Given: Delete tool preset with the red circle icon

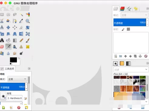Looking at the screenshot, I should click(x=19, y=107).
